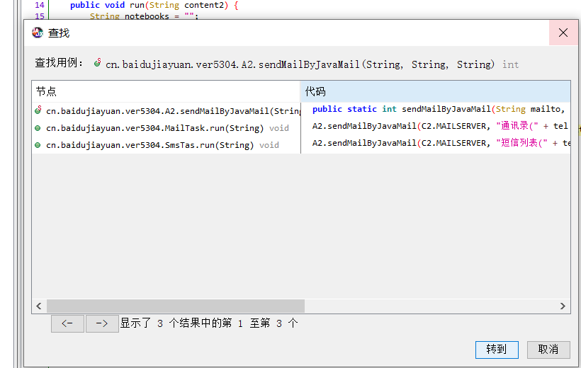581x368 pixels.
Task: Go to the next results page with -> button
Action: tap(102, 323)
